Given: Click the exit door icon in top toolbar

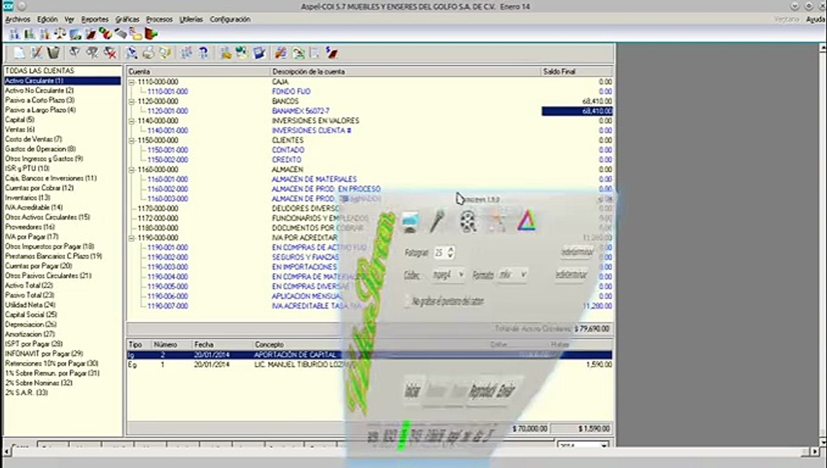Looking at the screenshot, I should point(151,34).
